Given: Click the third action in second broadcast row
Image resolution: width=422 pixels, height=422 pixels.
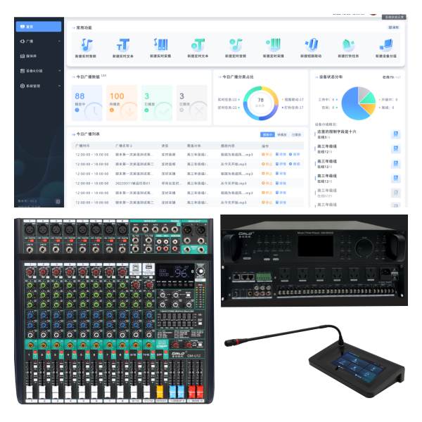Looking at the screenshot, I should click(x=295, y=164).
